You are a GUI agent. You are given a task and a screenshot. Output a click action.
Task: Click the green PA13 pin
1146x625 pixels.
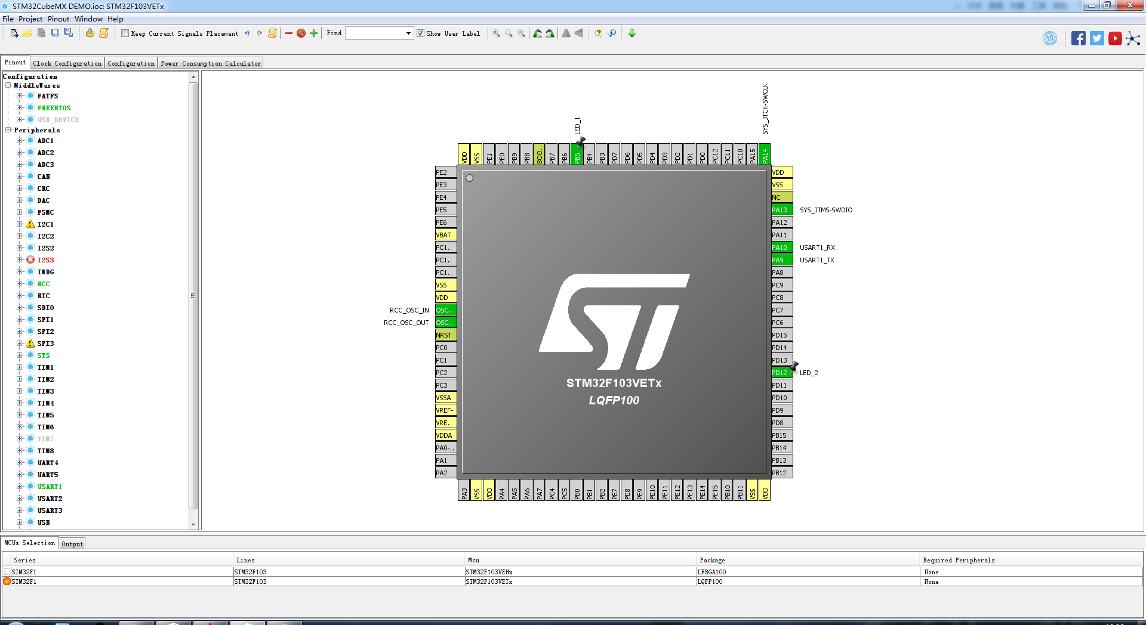tap(782, 210)
